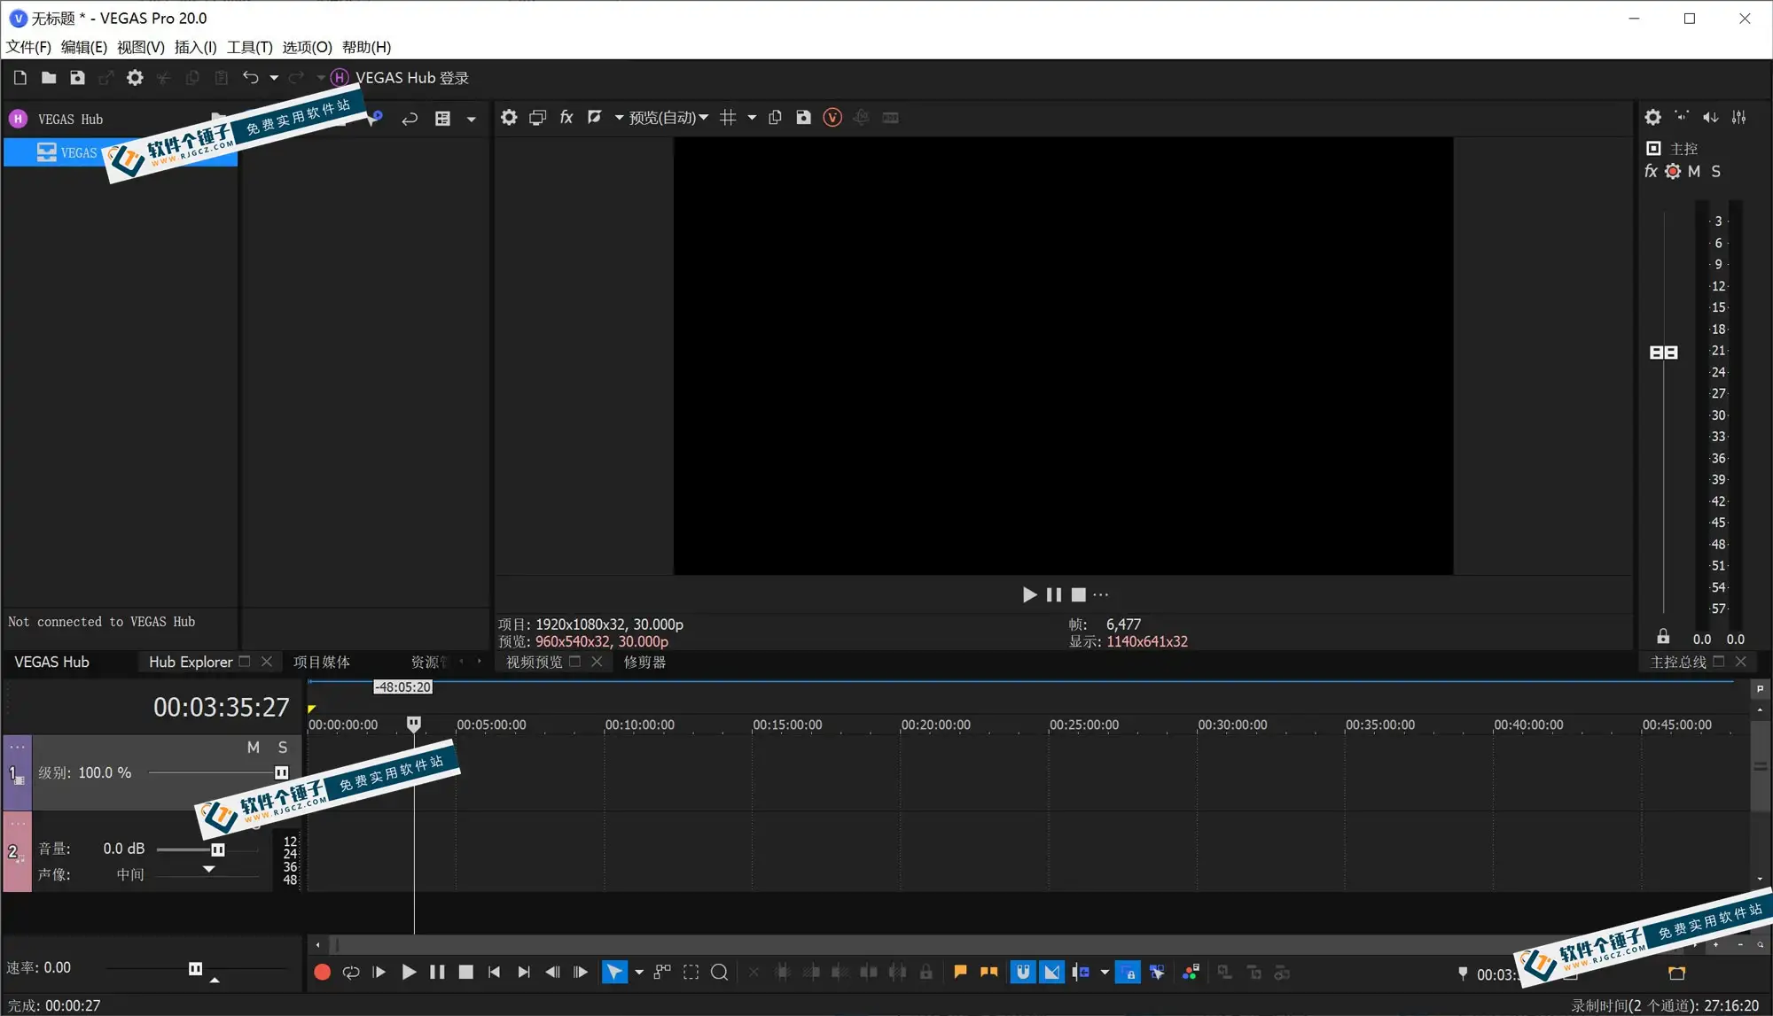
Task: Mute video track 1
Action: pyautogui.click(x=254, y=748)
